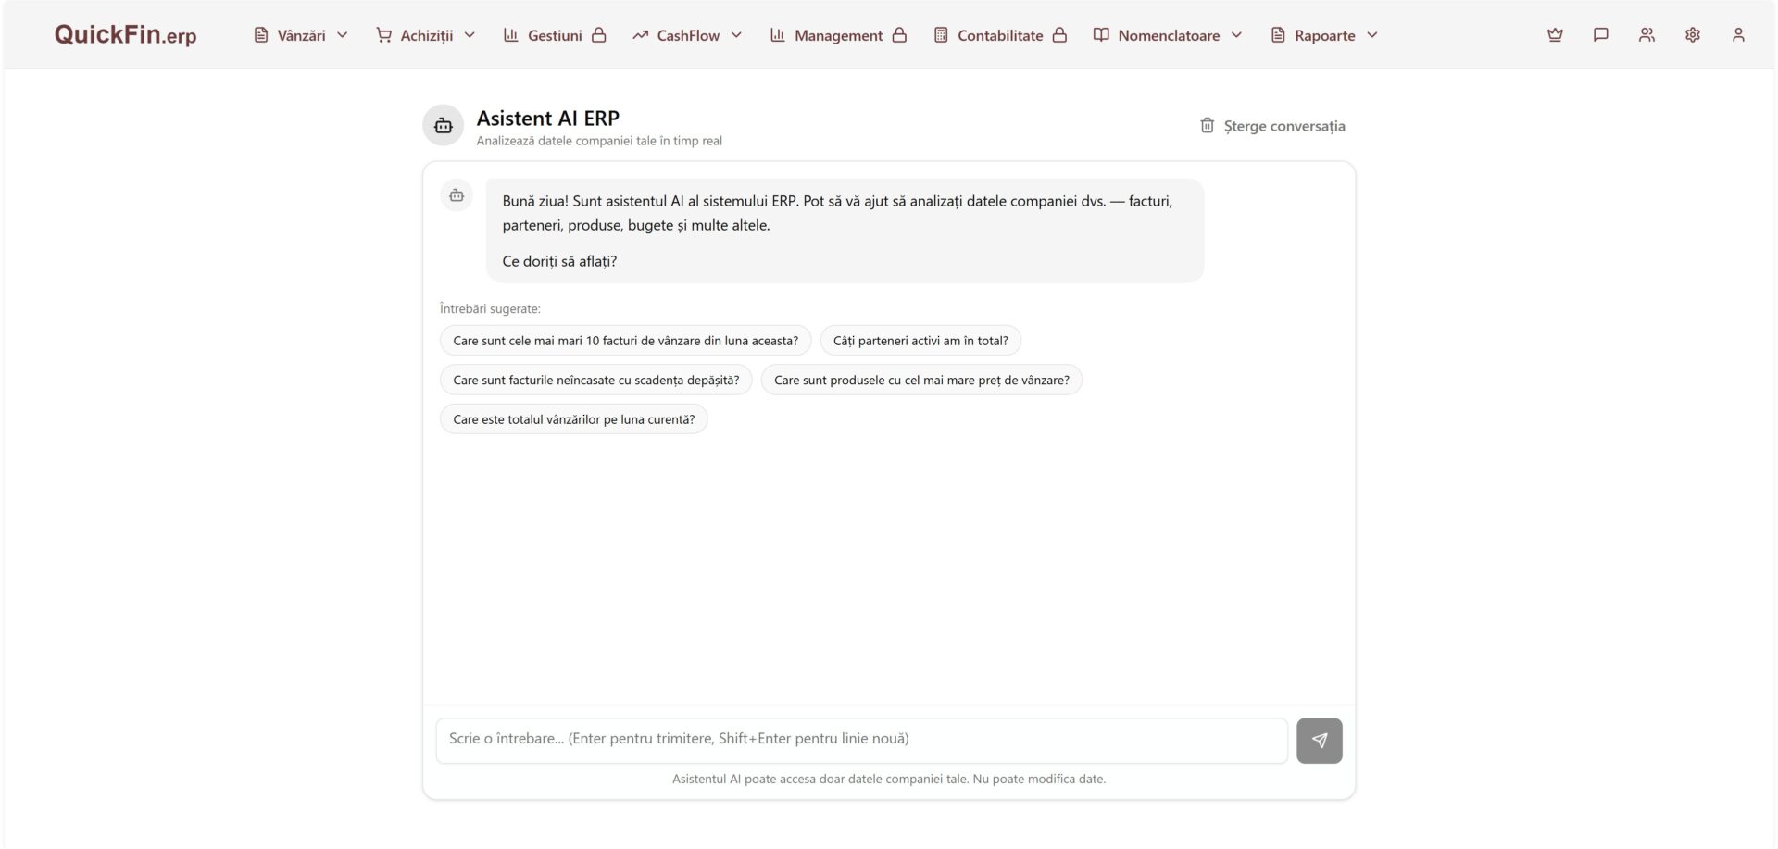Click Șterge conversația button
The height and width of the screenshot is (849, 1778).
pyautogui.click(x=1272, y=126)
